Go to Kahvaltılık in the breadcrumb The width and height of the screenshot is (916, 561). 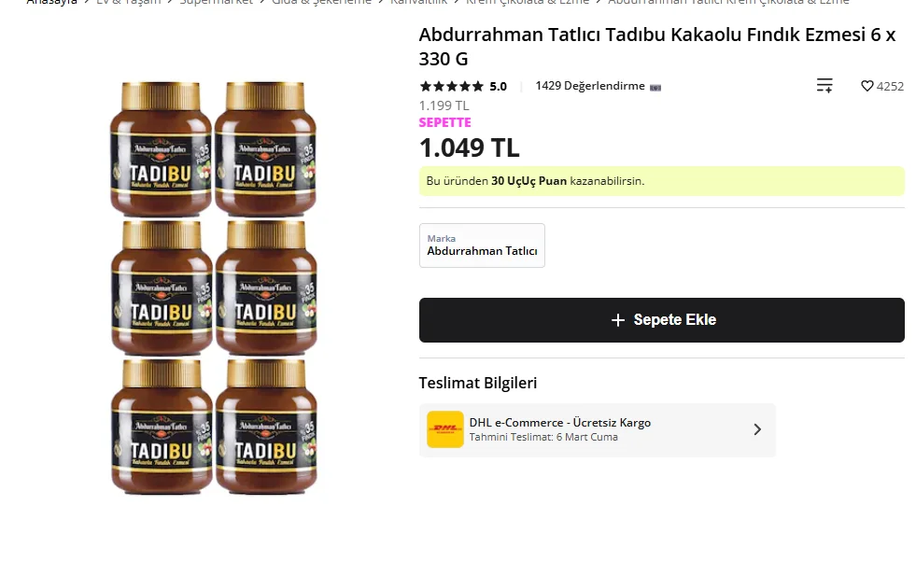pos(419,3)
